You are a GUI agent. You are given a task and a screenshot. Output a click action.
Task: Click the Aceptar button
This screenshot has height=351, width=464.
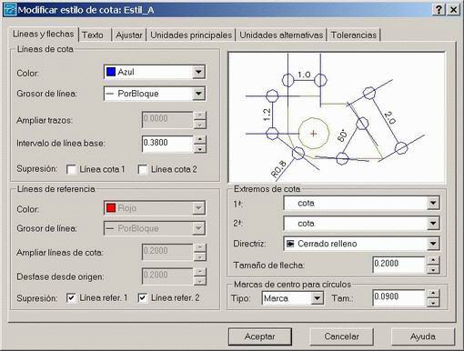(260, 336)
